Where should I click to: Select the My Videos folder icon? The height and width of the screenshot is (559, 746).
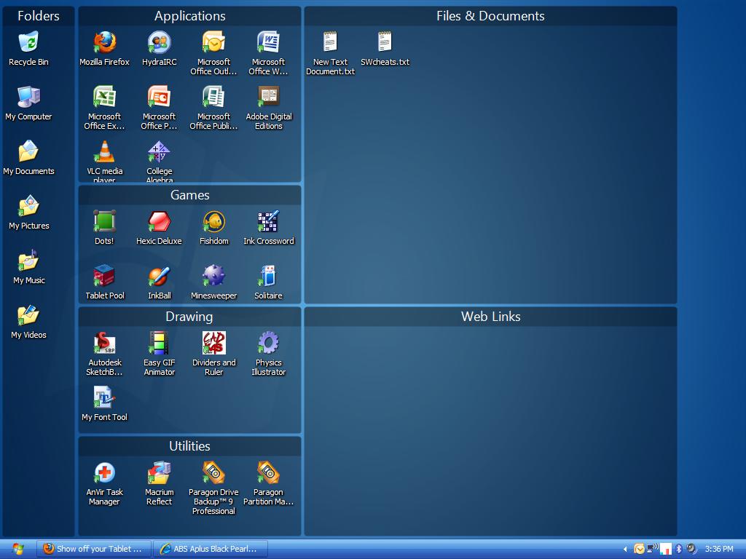point(28,315)
